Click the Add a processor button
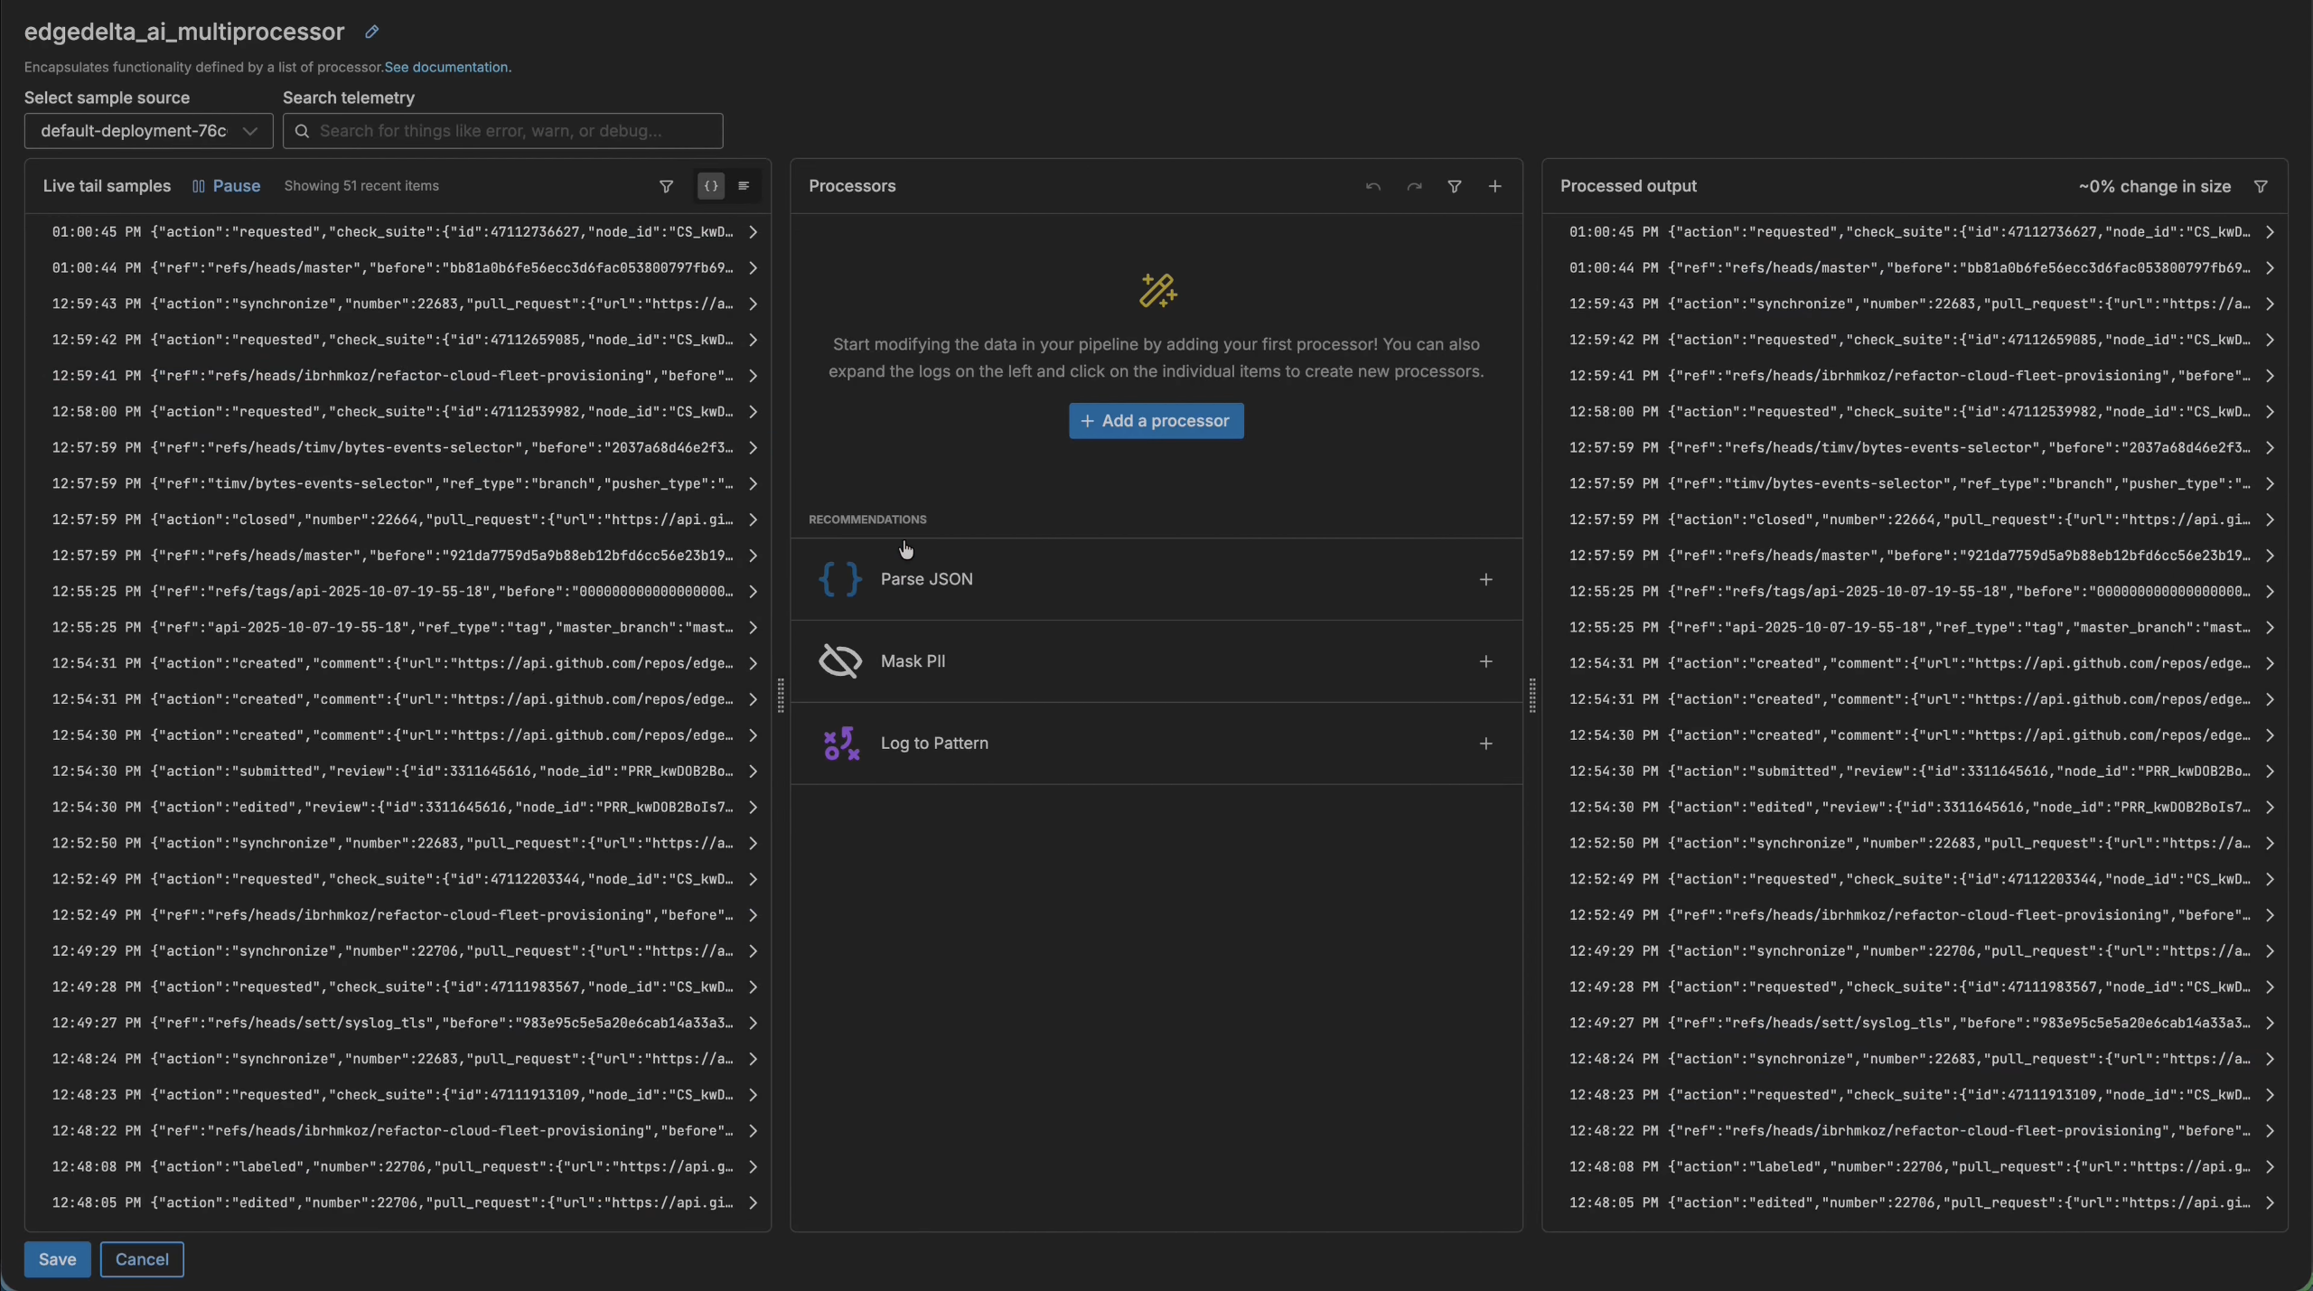Screen dimensions: 2313x1291 coord(1156,421)
